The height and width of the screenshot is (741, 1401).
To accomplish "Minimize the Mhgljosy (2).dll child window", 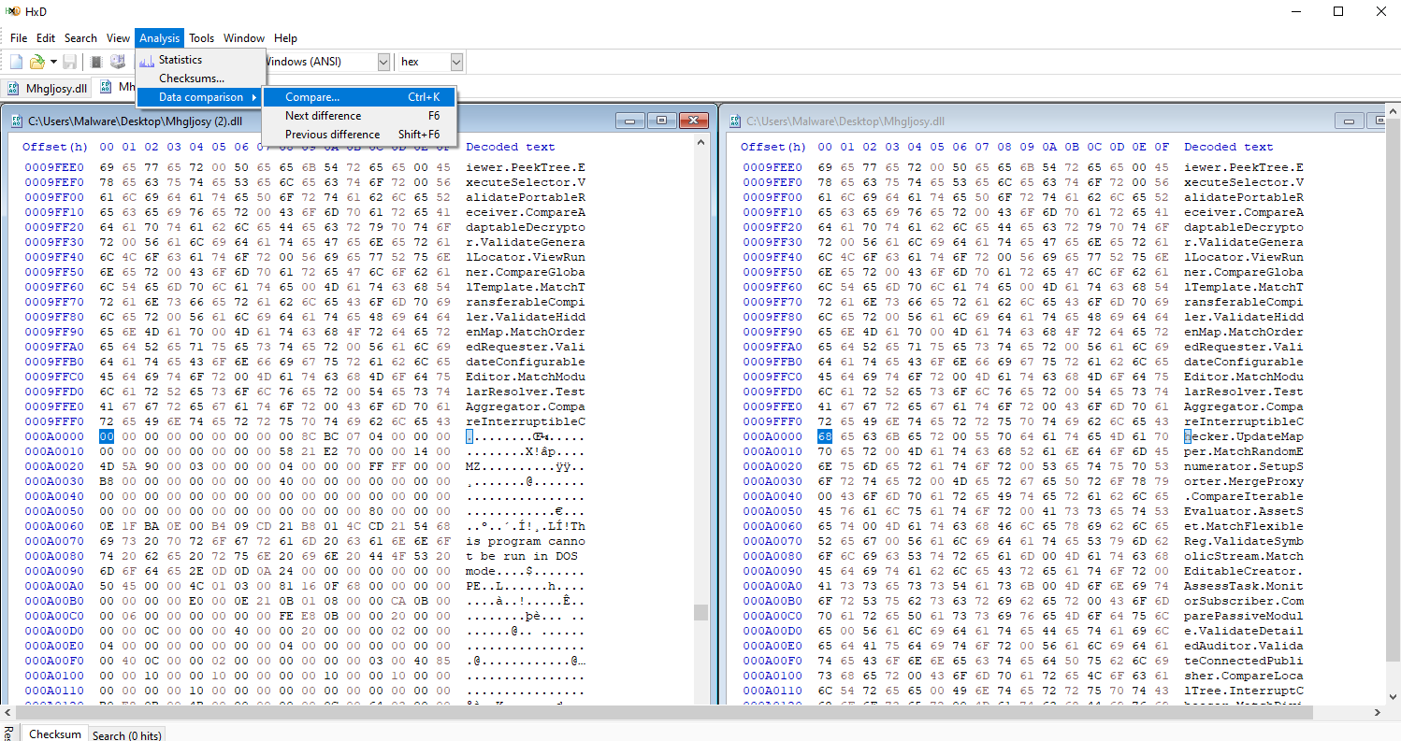I will click(631, 121).
